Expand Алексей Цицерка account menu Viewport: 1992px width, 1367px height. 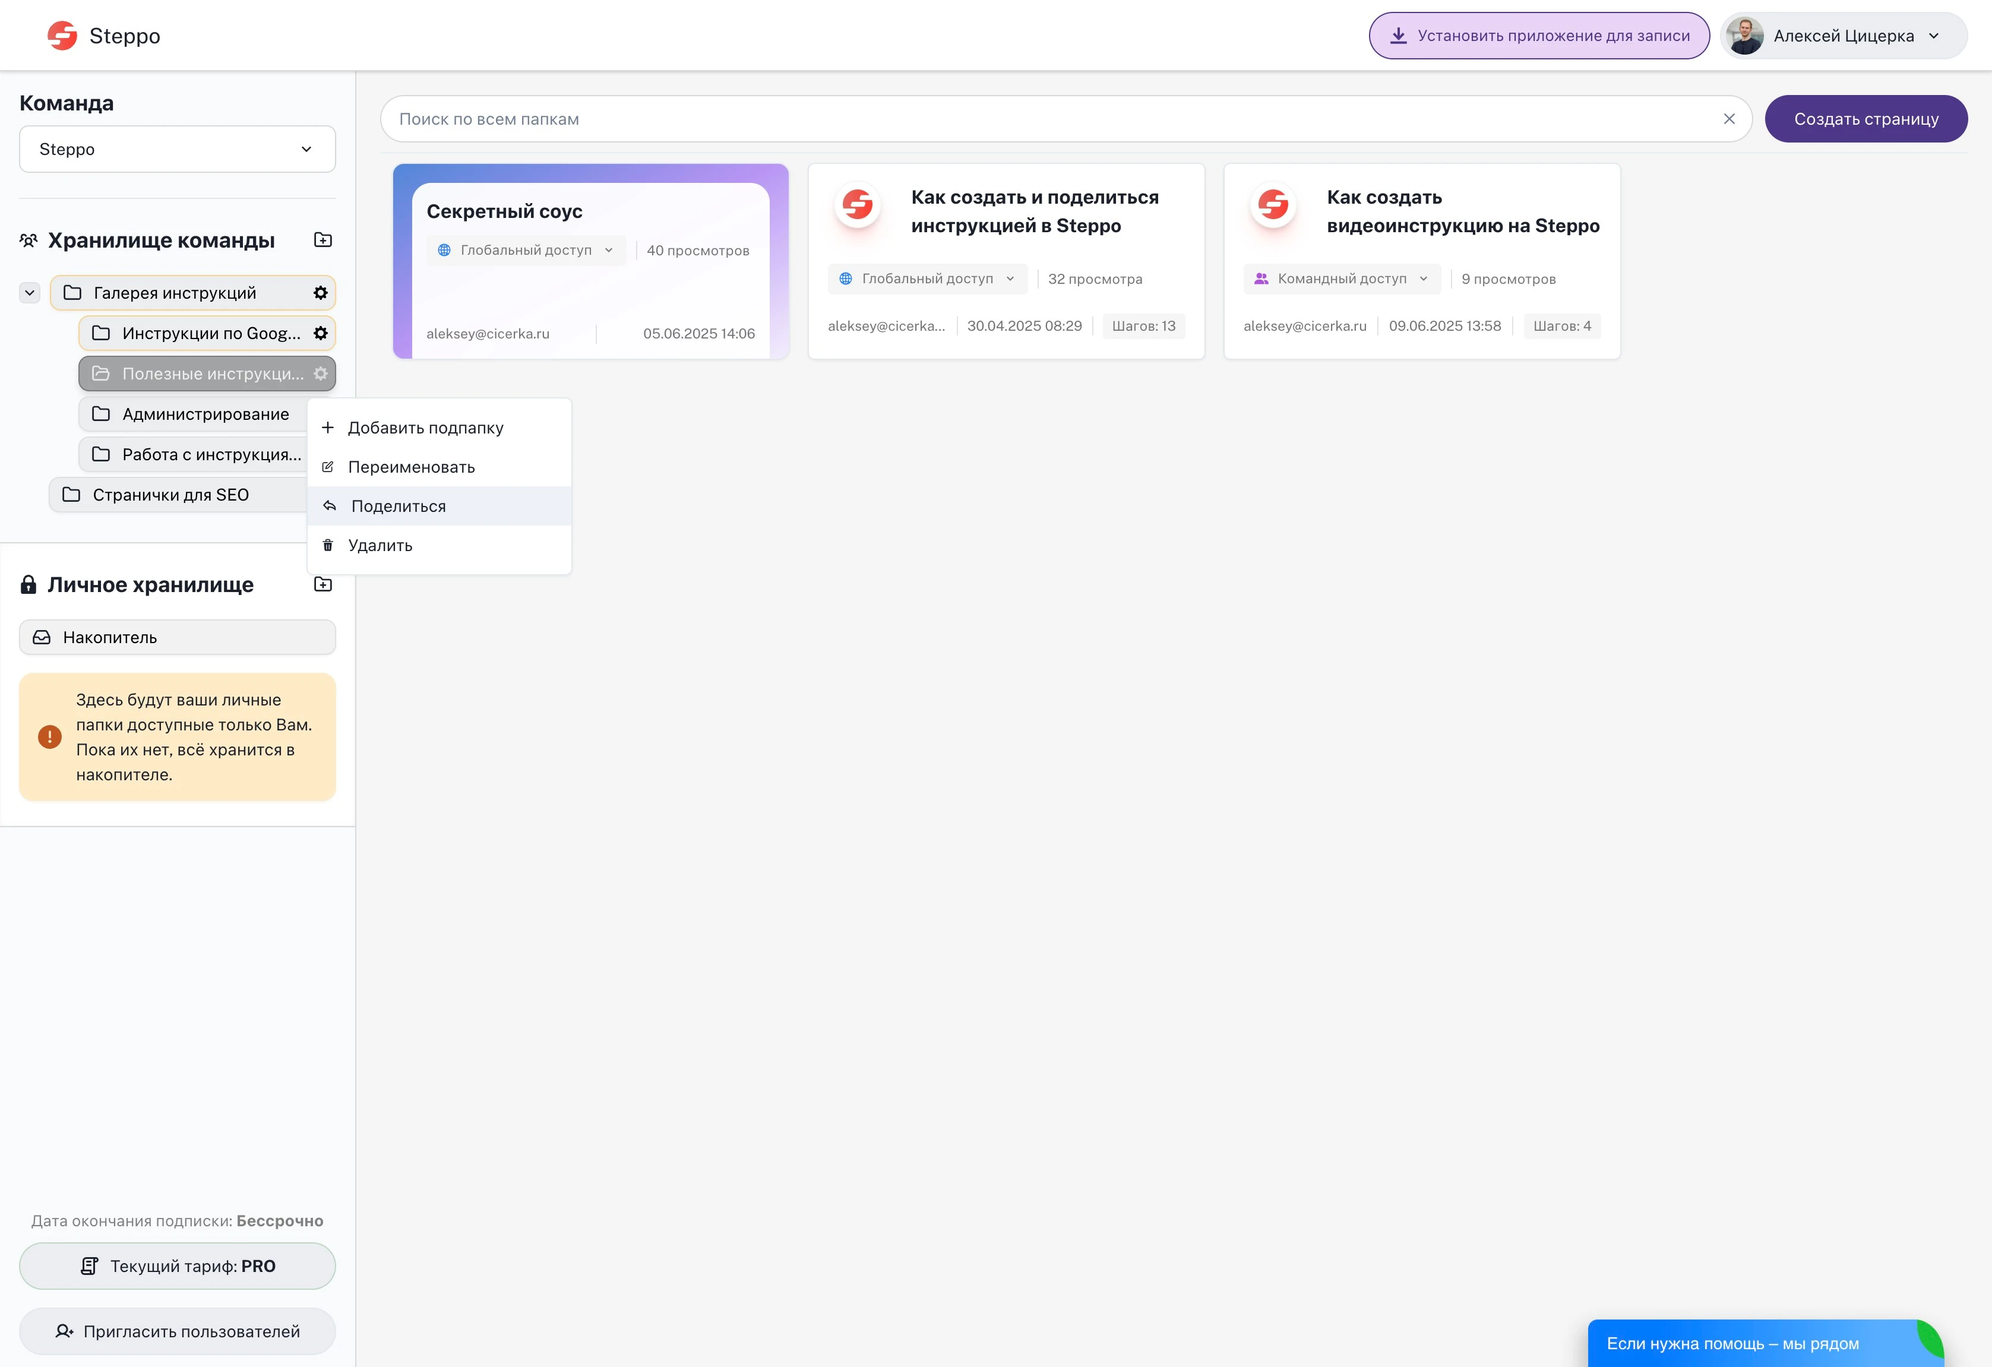(1934, 36)
